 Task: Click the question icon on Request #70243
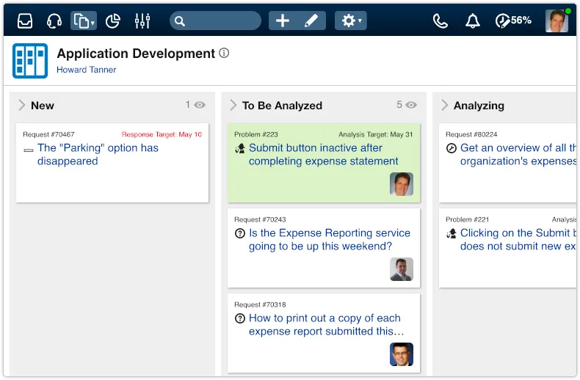[240, 233]
